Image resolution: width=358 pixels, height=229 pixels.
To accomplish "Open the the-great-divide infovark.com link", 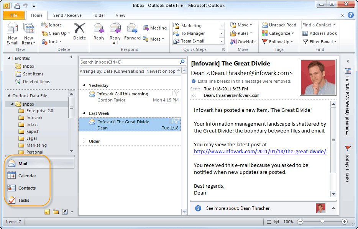I will pos(260,151).
